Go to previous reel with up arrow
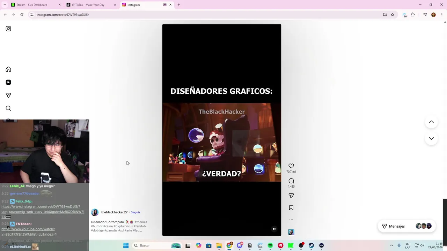447x251 pixels. pyautogui.click(x=431, y=122)
